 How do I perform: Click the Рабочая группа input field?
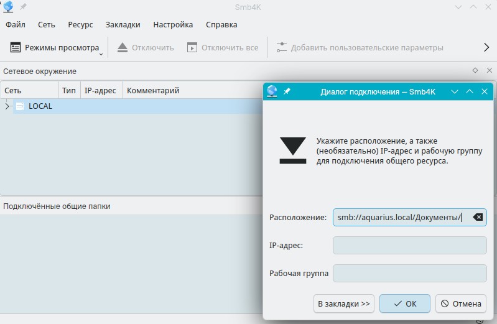409,273
